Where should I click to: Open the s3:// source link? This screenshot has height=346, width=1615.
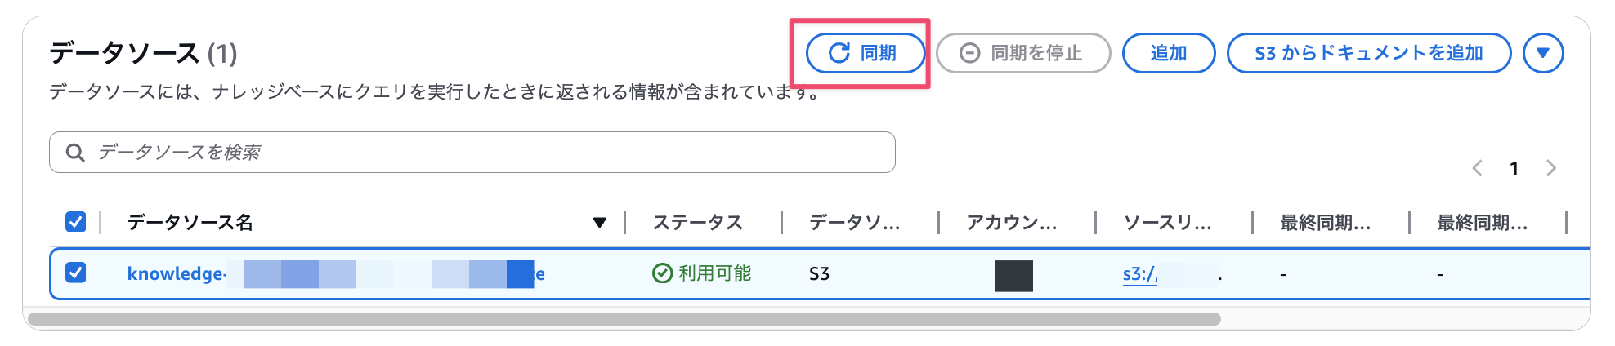(1140, 274)
